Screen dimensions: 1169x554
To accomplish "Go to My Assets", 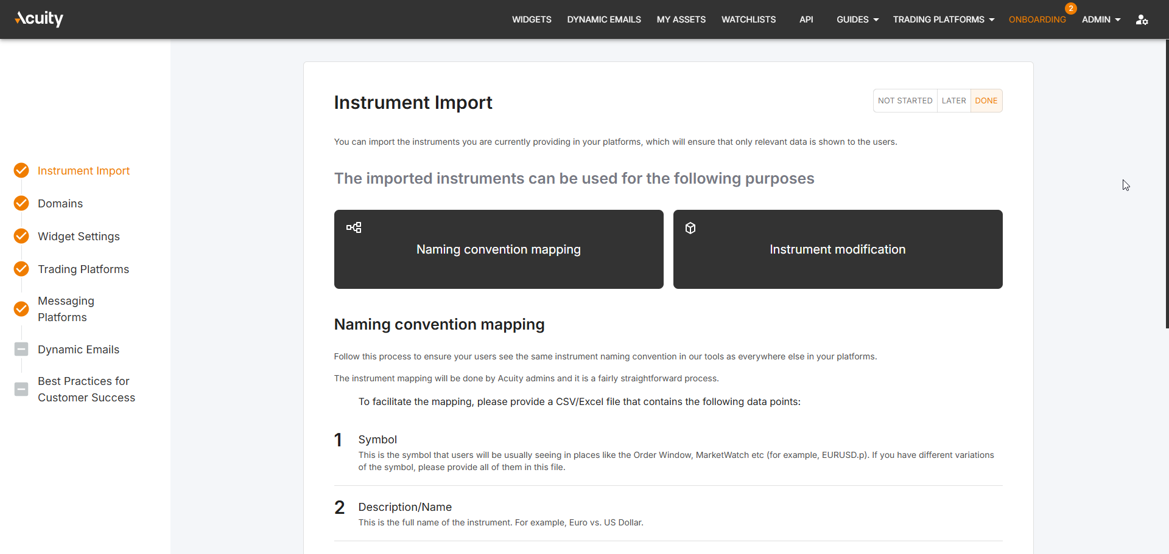I will click(x=681, y=19).
